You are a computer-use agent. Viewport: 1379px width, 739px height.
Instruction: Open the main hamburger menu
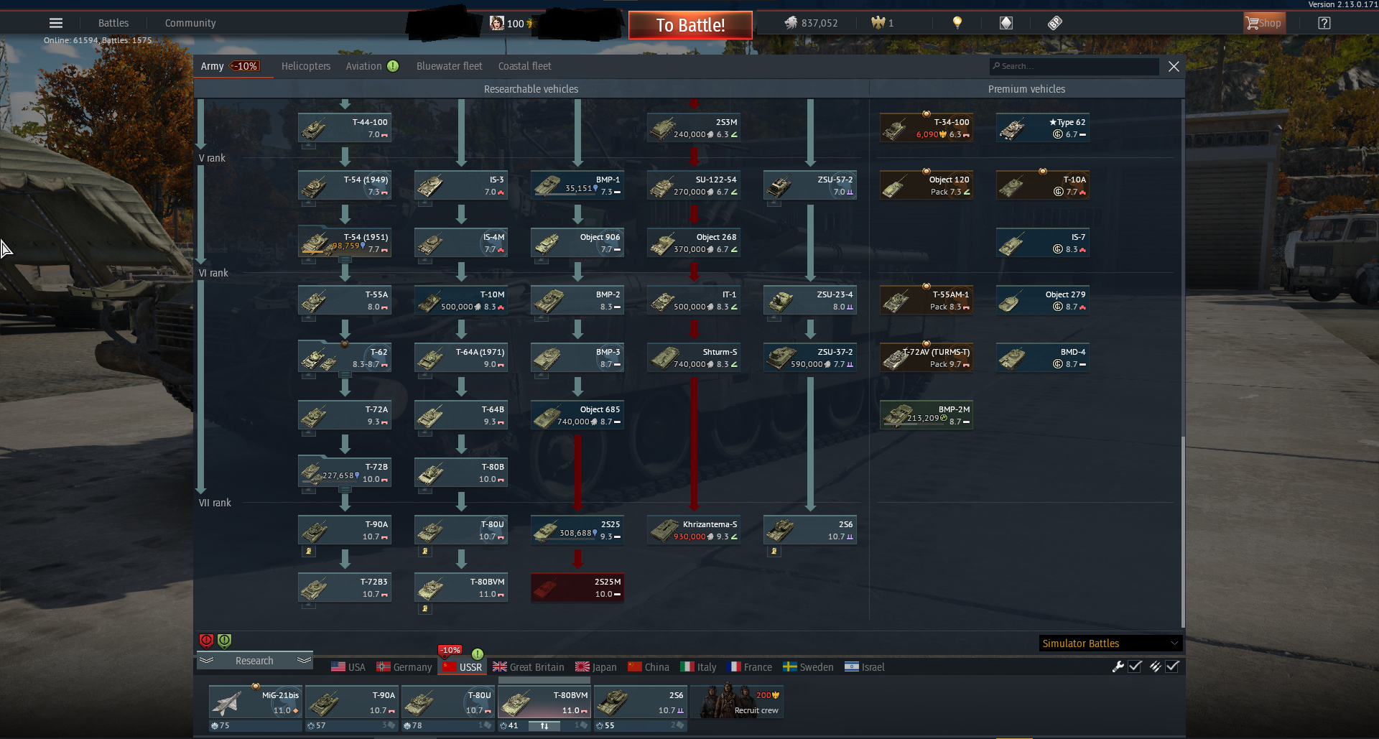coord(56,23)
